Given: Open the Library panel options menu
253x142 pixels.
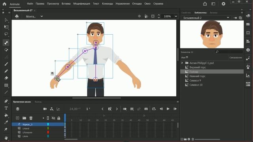Looking at the screenshot, I should coord(242,13).
